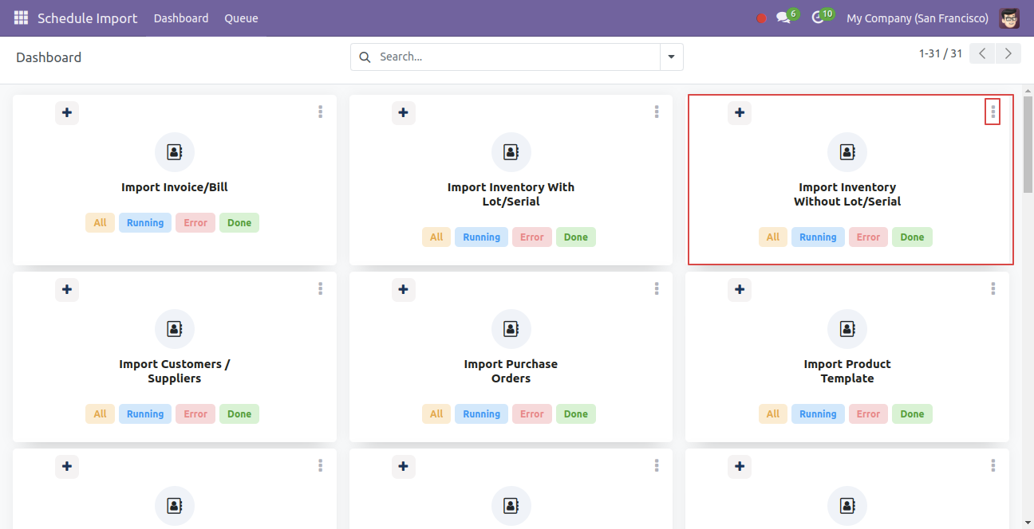Show Error jobs for Import Purchase Orders
Screen dimensions: 1034x529
[532, 414]
